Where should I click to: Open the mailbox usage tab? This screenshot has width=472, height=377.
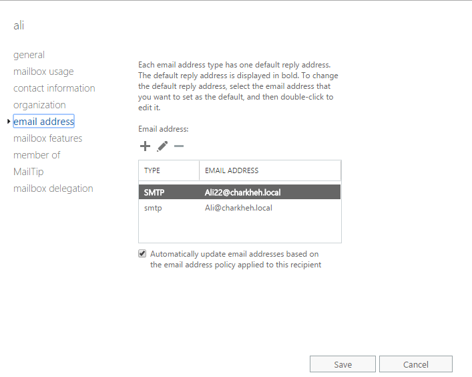click(x=43, y=72)
